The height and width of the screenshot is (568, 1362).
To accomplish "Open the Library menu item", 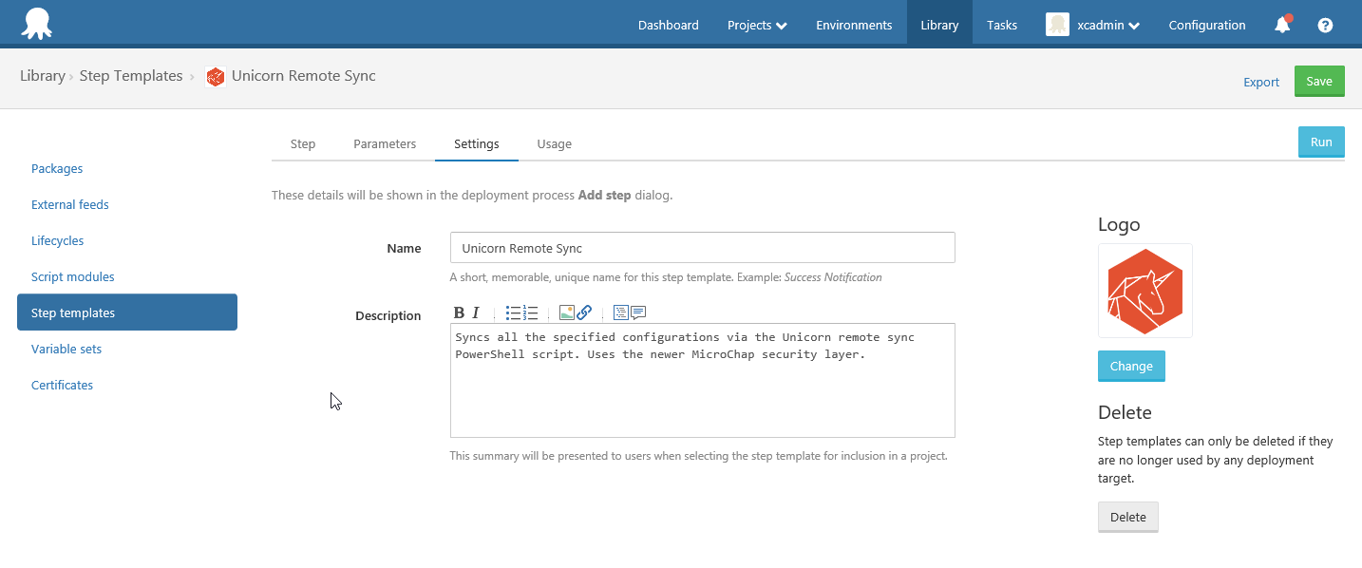I will [x=939, y=26].
